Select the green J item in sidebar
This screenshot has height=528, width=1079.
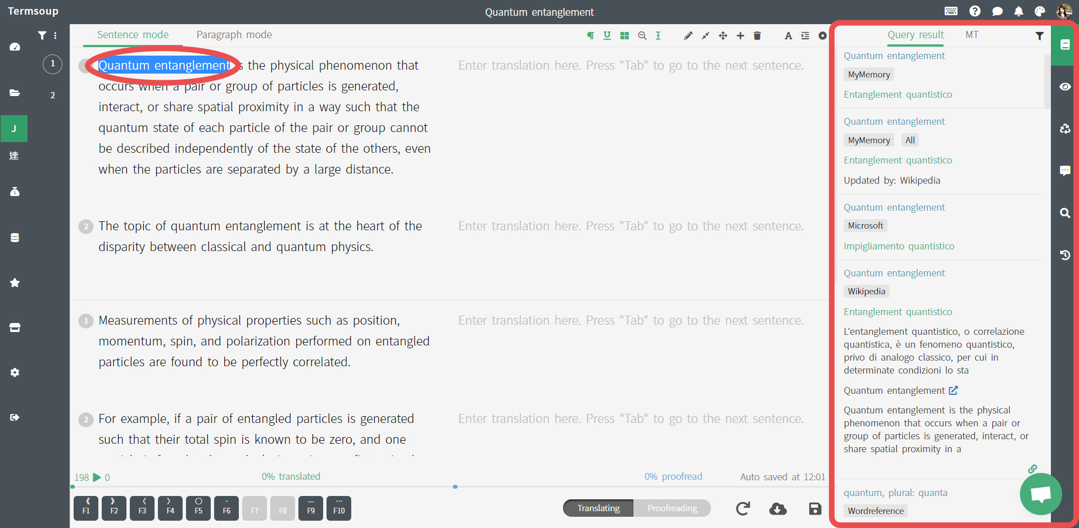[x=14, y=129]
